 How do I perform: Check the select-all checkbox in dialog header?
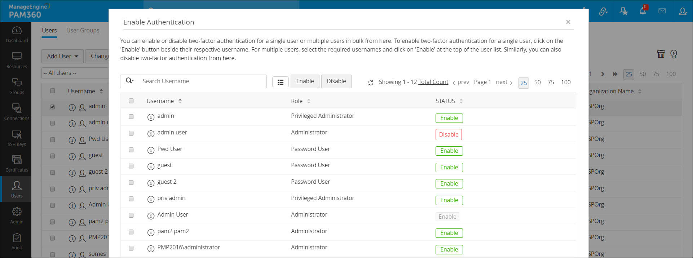pos(131,101)
